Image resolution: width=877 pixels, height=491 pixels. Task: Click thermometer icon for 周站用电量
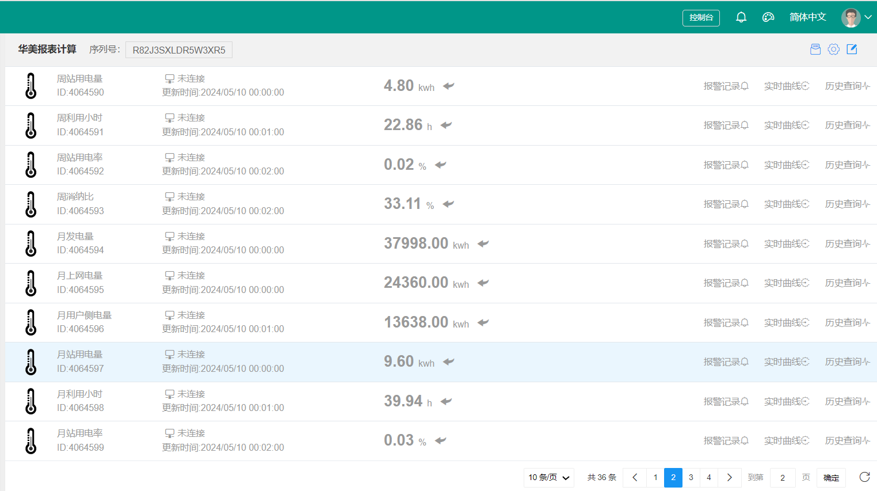pyautogui.click(x=31, y=86)
